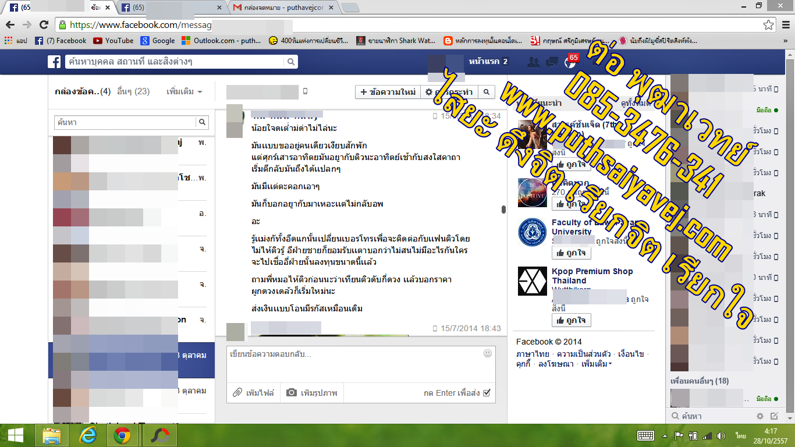
Task: Reload the page with refresh icon
Action: pos(44,25)
